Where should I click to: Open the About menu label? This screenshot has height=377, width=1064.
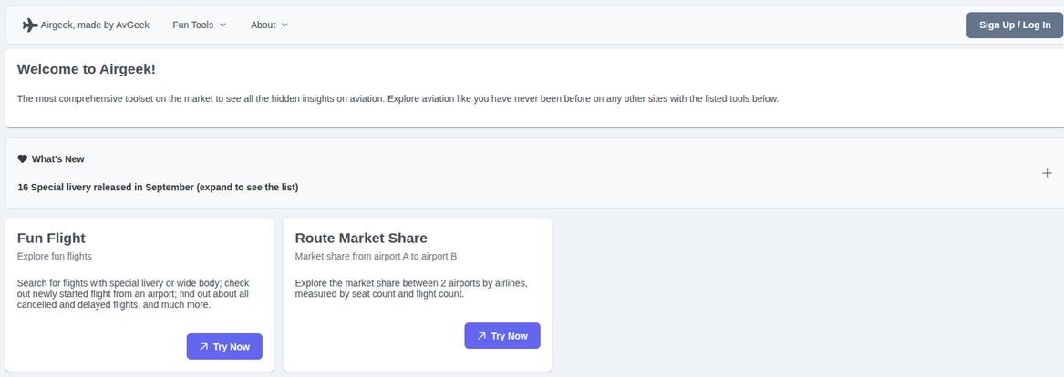pyautogui.click(x=263, y=25)
